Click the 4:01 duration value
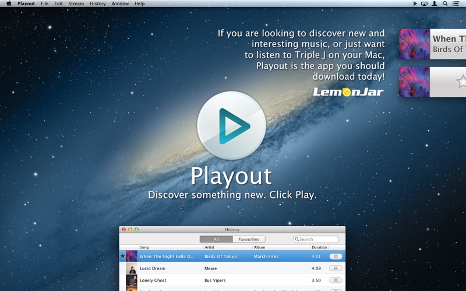 [x=316, y=256]
